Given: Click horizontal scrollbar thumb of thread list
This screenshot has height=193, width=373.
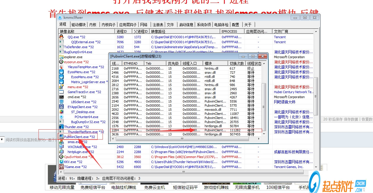Looking at the screenshot, I should click(182, 139).
